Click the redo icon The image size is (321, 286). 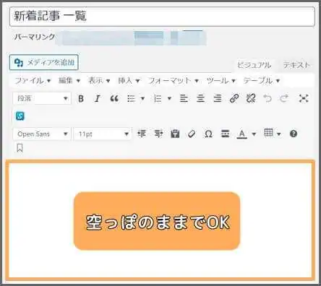click(x=284, y=98)
